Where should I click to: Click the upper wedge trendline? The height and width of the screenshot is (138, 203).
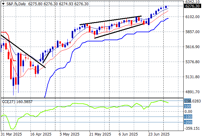pyautogui.click(x=111, y=20)
